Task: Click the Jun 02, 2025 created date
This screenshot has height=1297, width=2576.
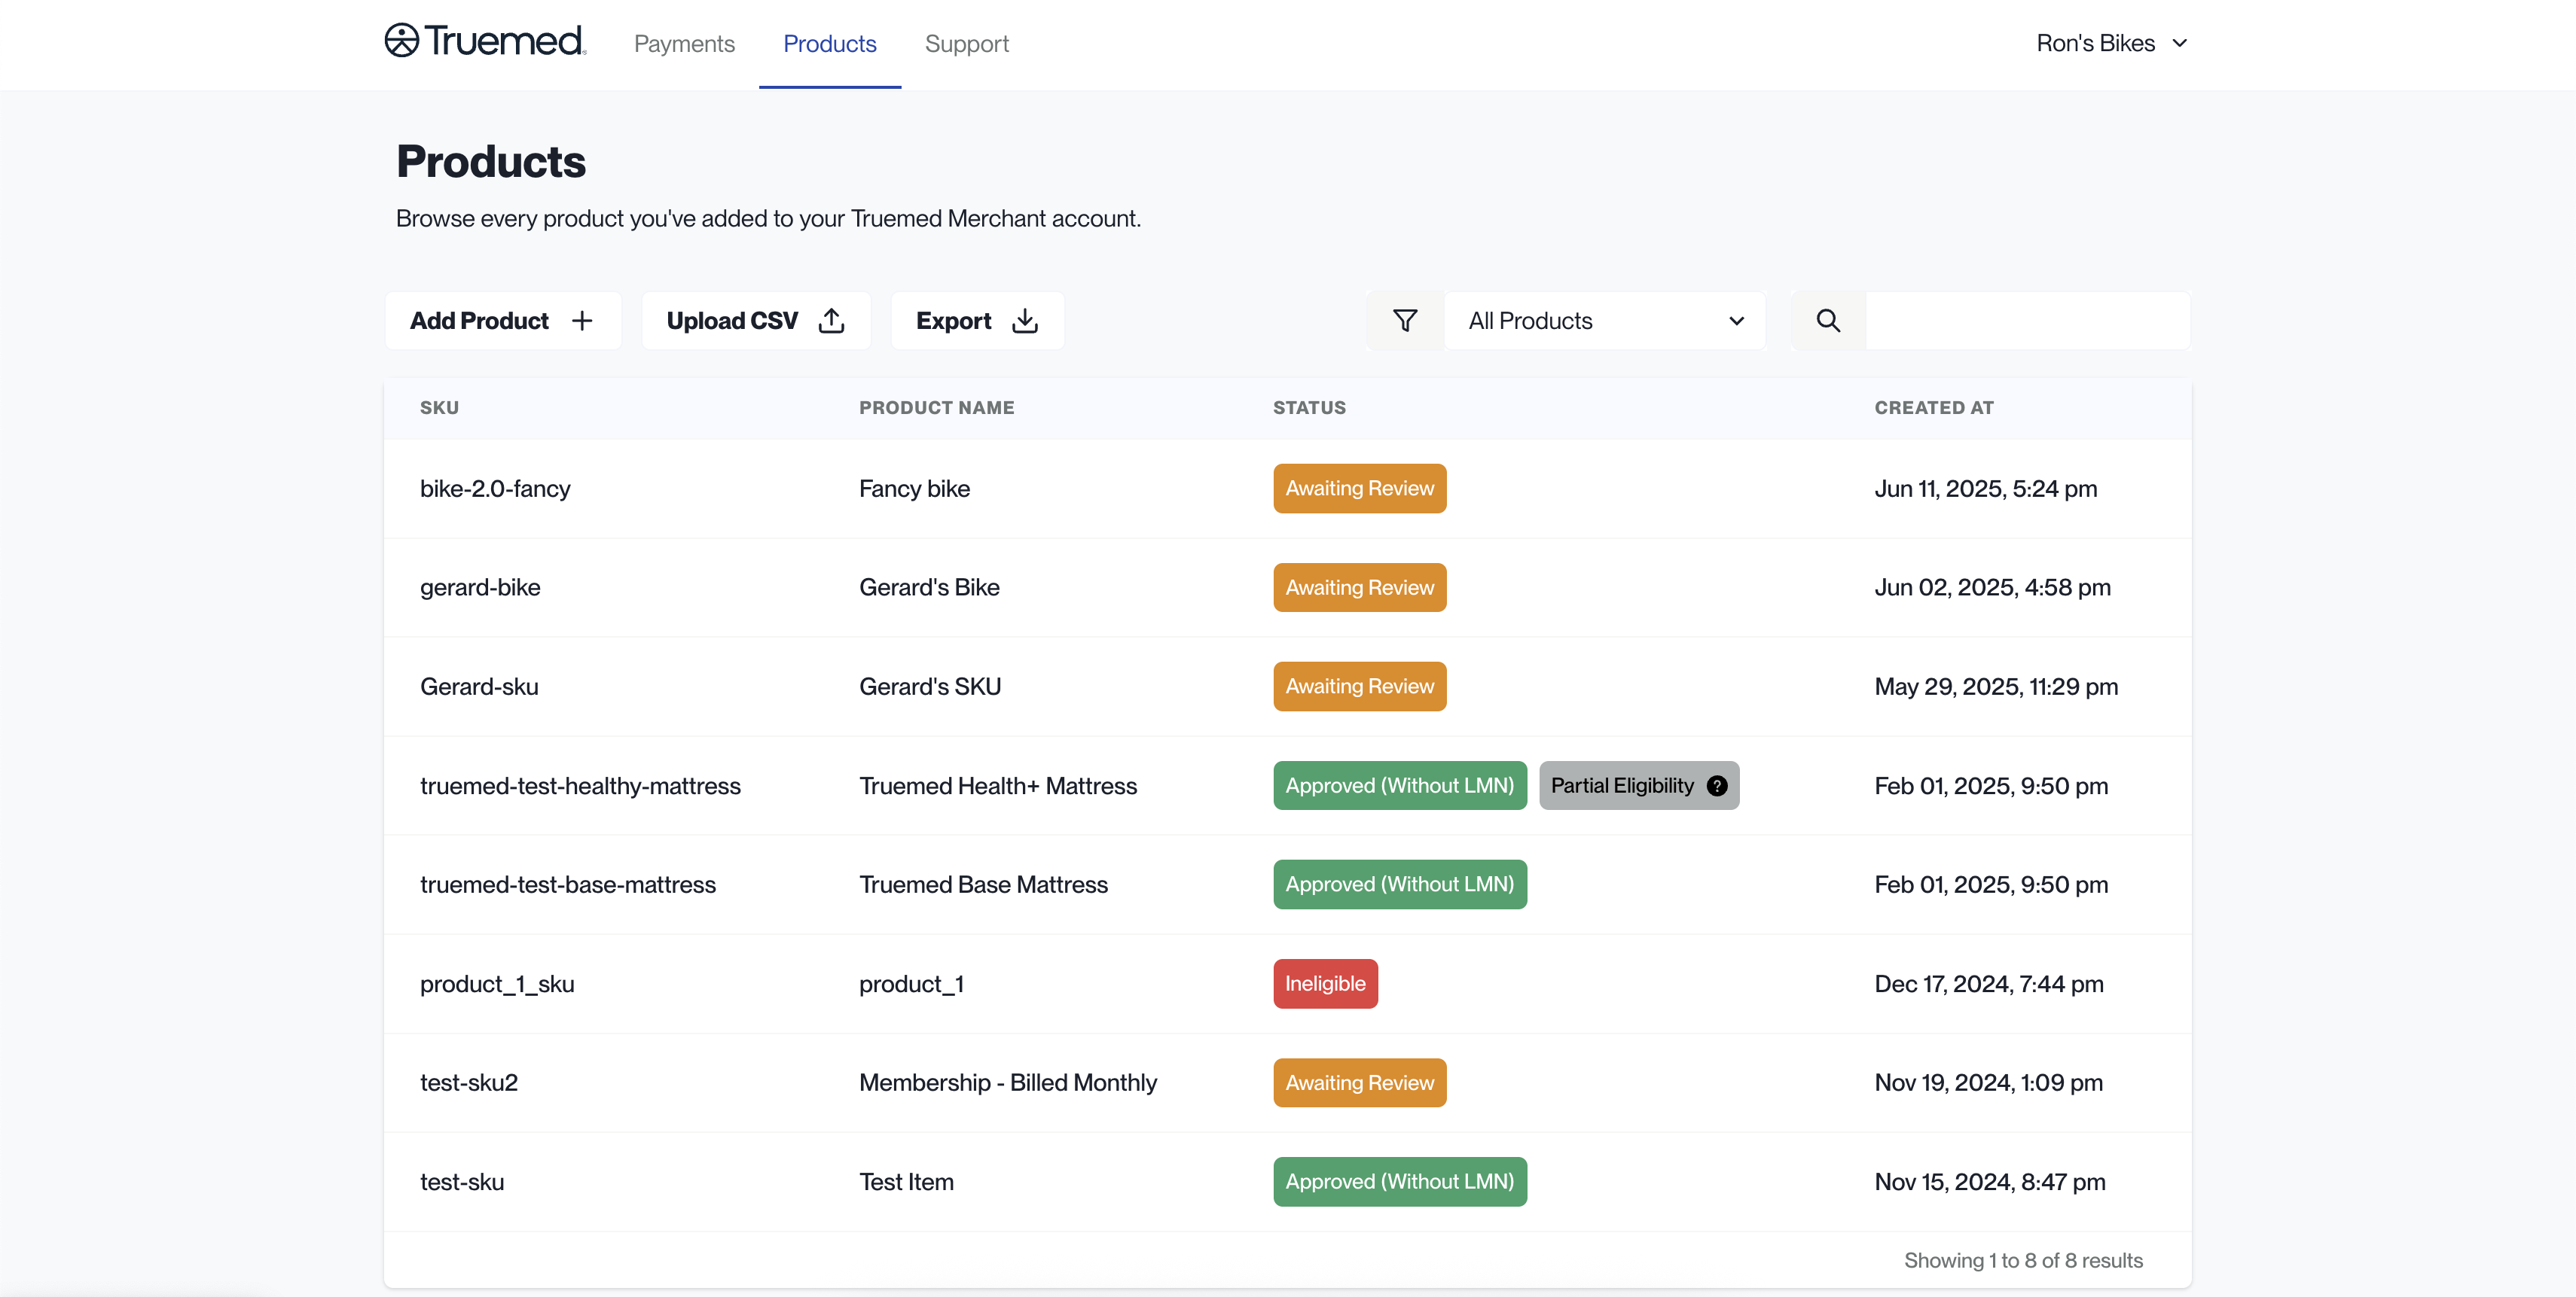Action: pyautogui.click(x=1992, y=588)
